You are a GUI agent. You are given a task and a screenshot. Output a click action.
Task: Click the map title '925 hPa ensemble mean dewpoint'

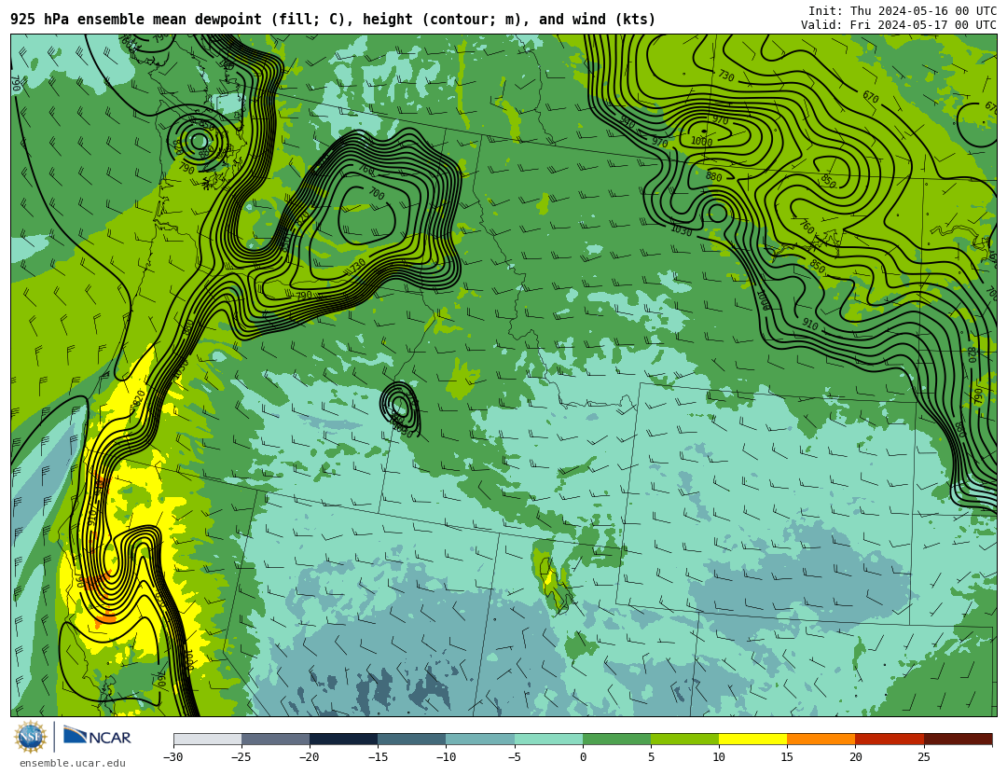coord(135,20)
